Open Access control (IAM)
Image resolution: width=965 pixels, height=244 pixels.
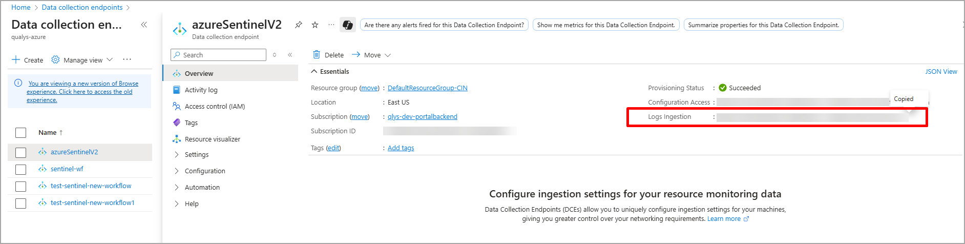pos(215,106)
